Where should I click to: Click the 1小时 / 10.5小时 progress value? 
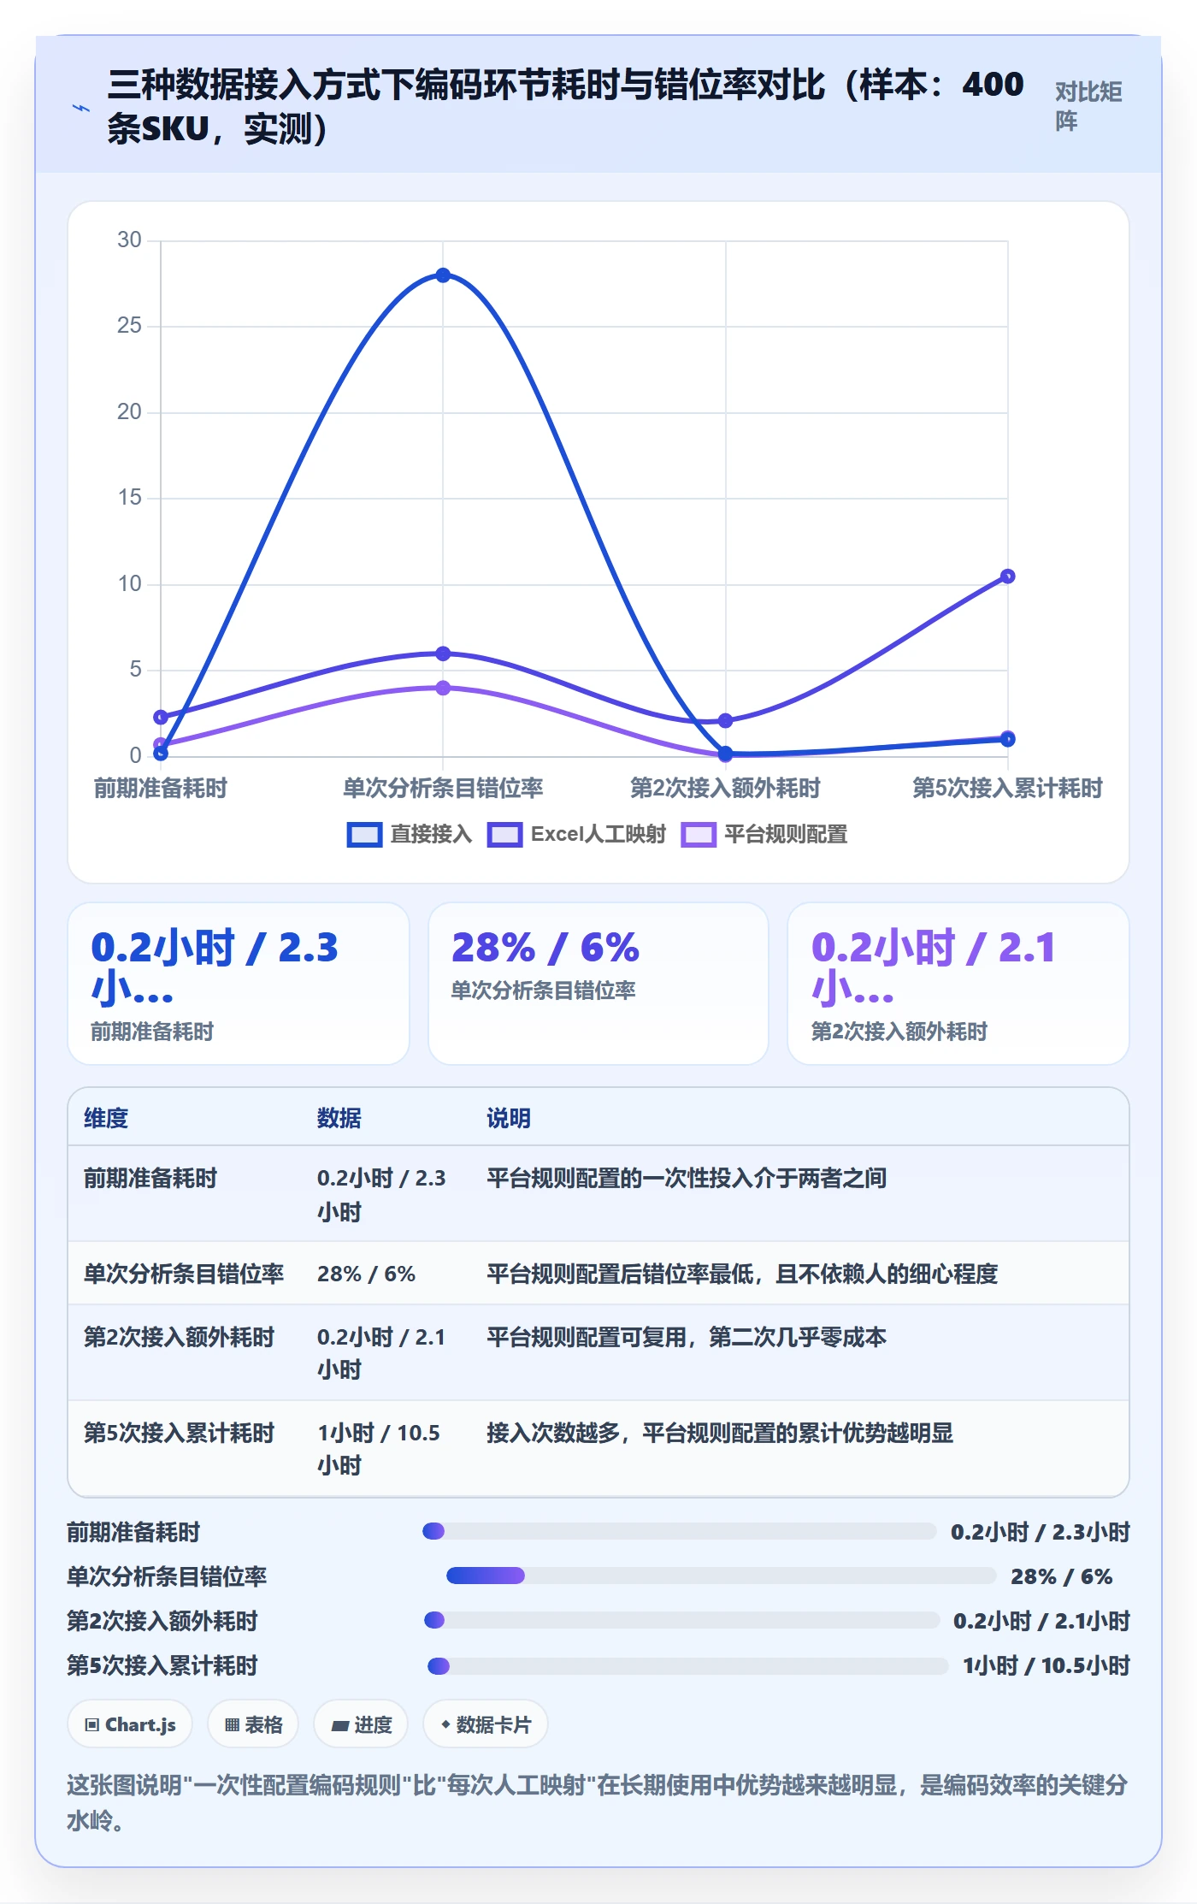[x=1047, y=1665]
